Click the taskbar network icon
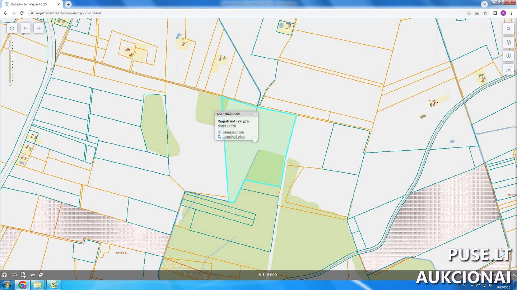 click(x=484, y=285)
